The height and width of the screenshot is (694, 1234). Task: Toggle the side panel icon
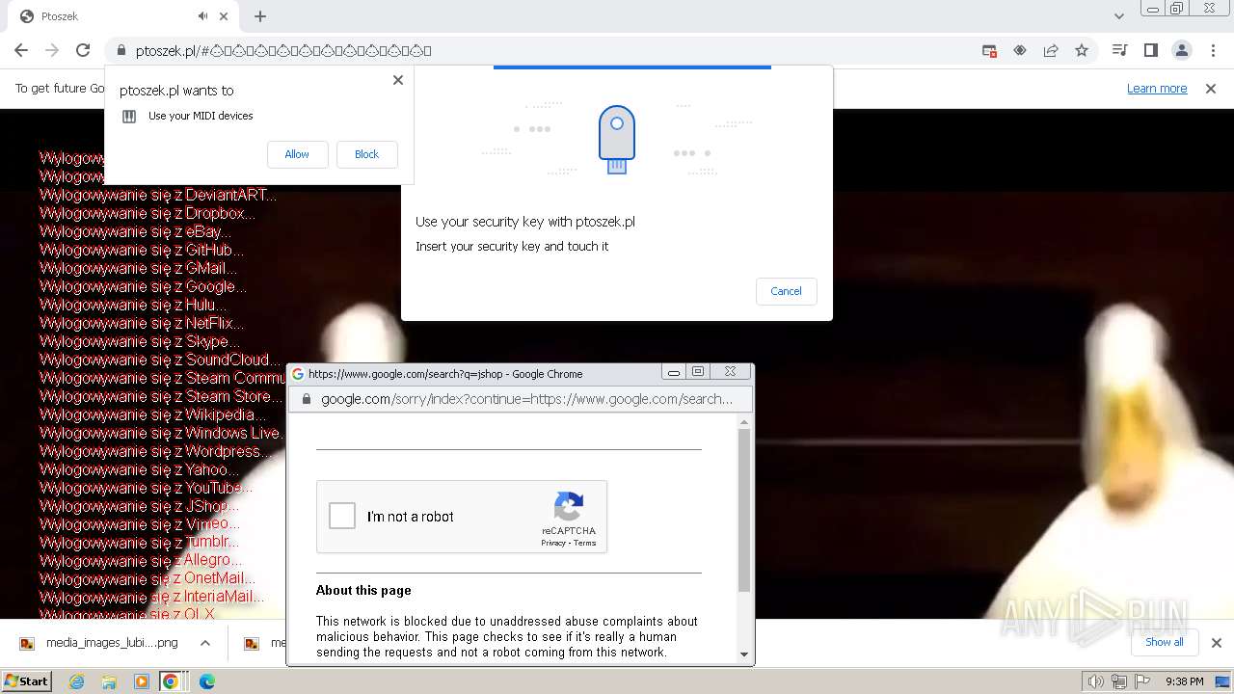tap(1150, 50)
